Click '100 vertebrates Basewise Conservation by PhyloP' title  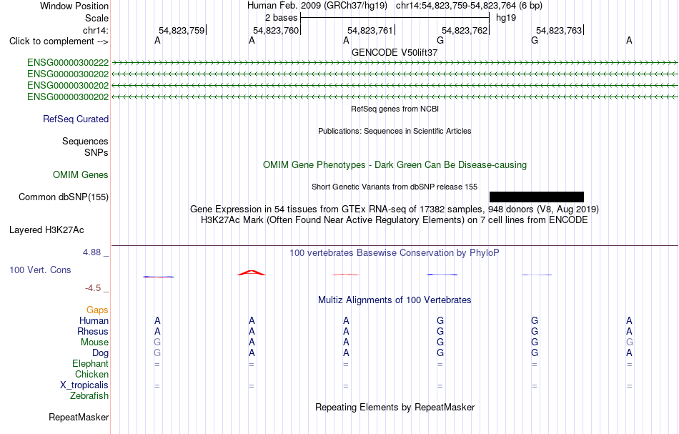point(395,253)
